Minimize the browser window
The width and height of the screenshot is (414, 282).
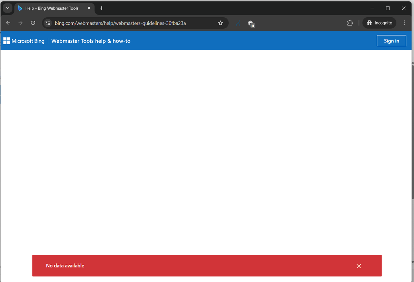click(x=372, y=8)
